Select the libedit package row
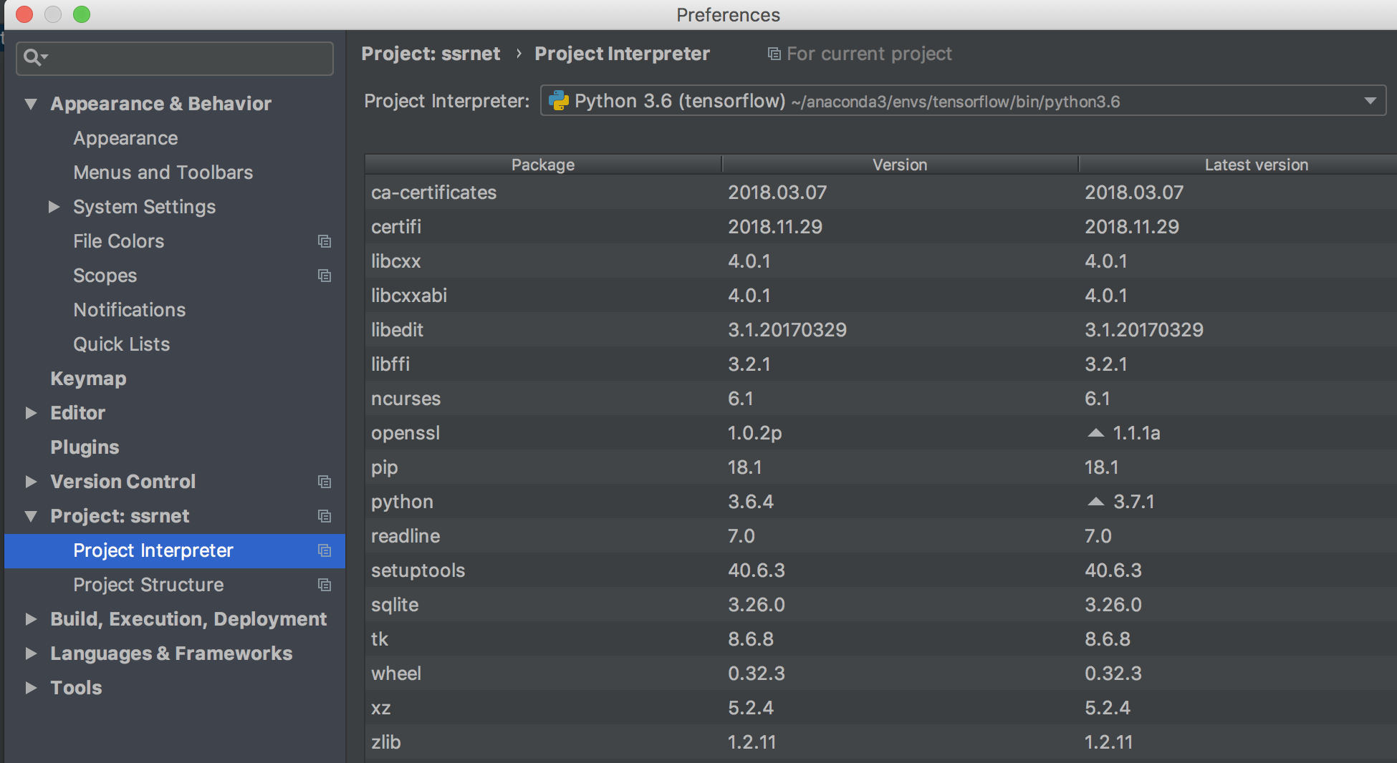Viewport: 1397px width, 763px height. [880, 330]
